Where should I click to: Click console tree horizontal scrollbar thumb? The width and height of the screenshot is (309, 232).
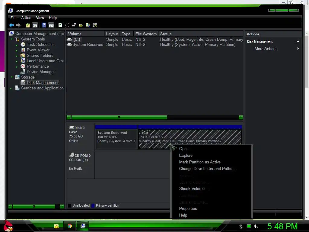(34, 207)
